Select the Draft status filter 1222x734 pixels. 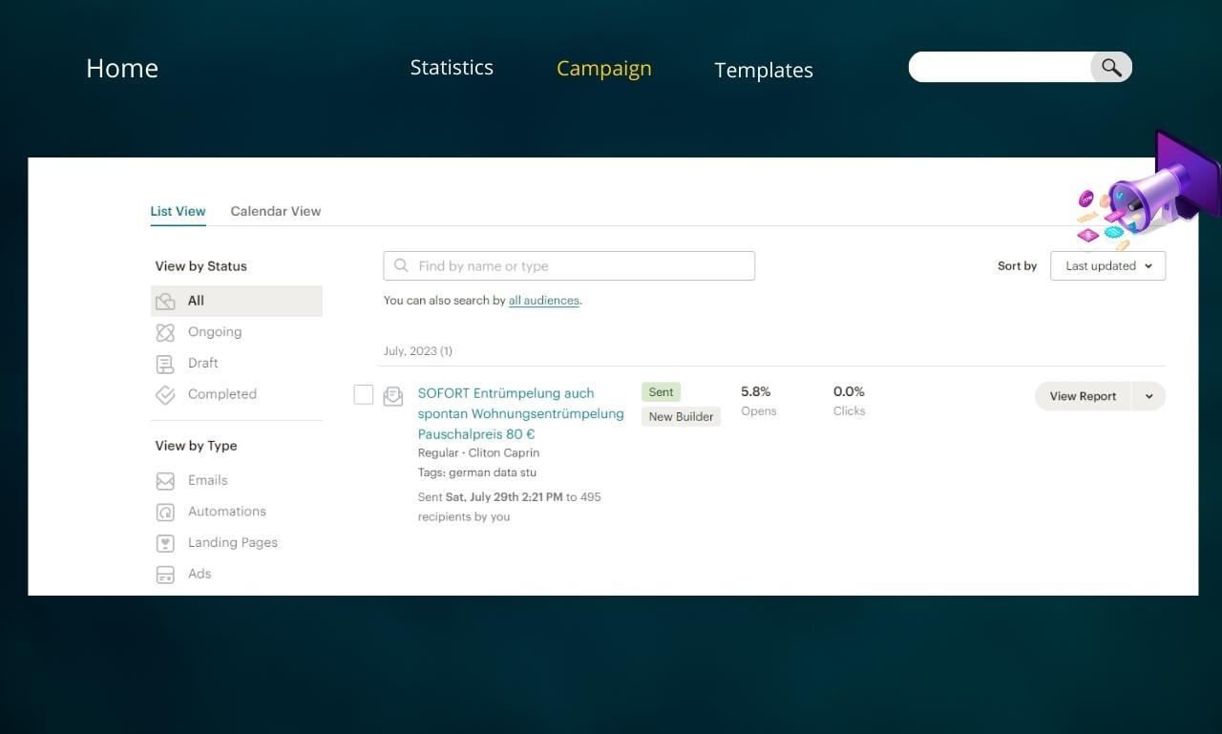point(203,363)
